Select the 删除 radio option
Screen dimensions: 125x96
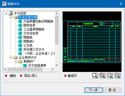coord(6,76)
